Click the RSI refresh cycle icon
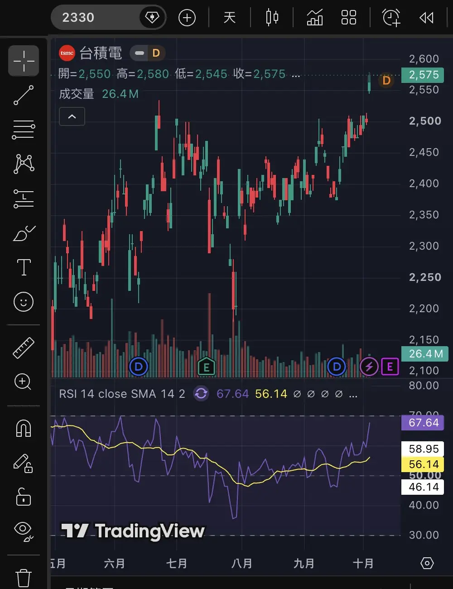Image resolution: width=453 pixels, height=589 pixels. coord(201,393)
